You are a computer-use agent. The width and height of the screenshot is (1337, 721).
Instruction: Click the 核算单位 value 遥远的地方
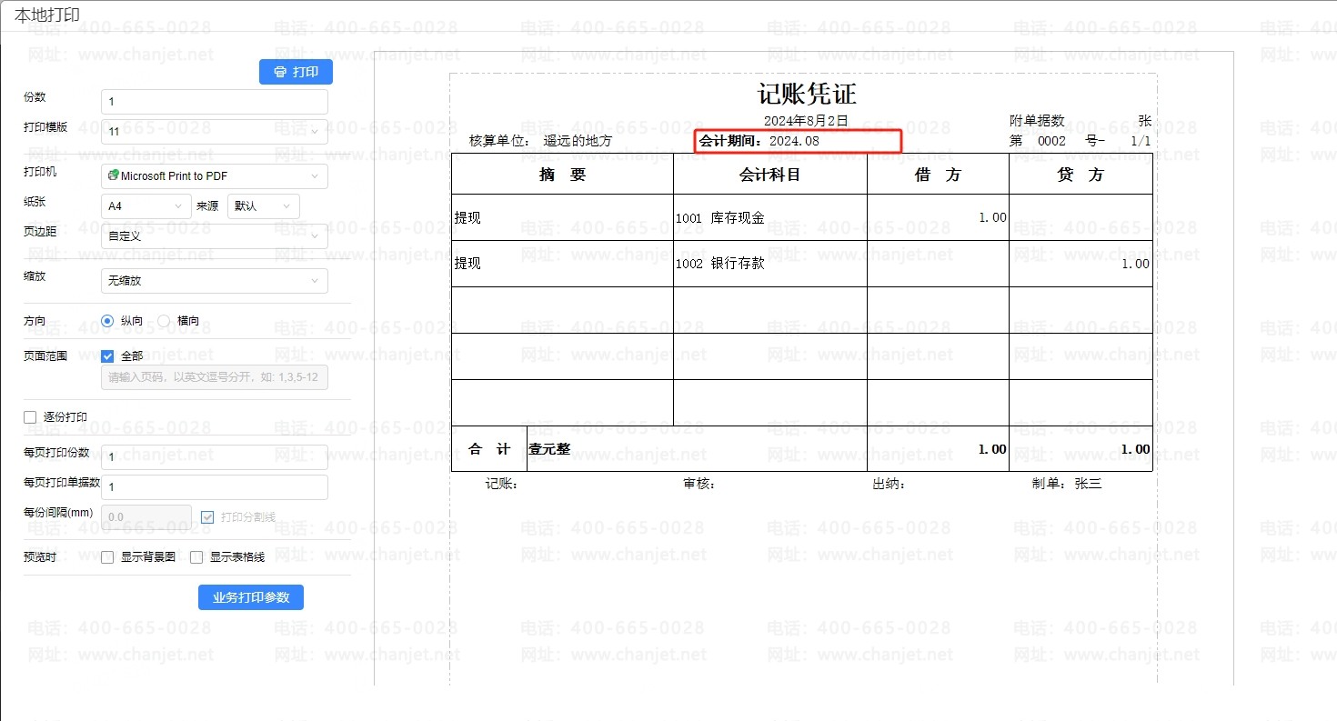[x=578, y=141]
